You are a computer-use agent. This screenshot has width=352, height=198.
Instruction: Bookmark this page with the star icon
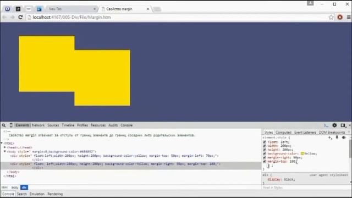tap(331, 17)
